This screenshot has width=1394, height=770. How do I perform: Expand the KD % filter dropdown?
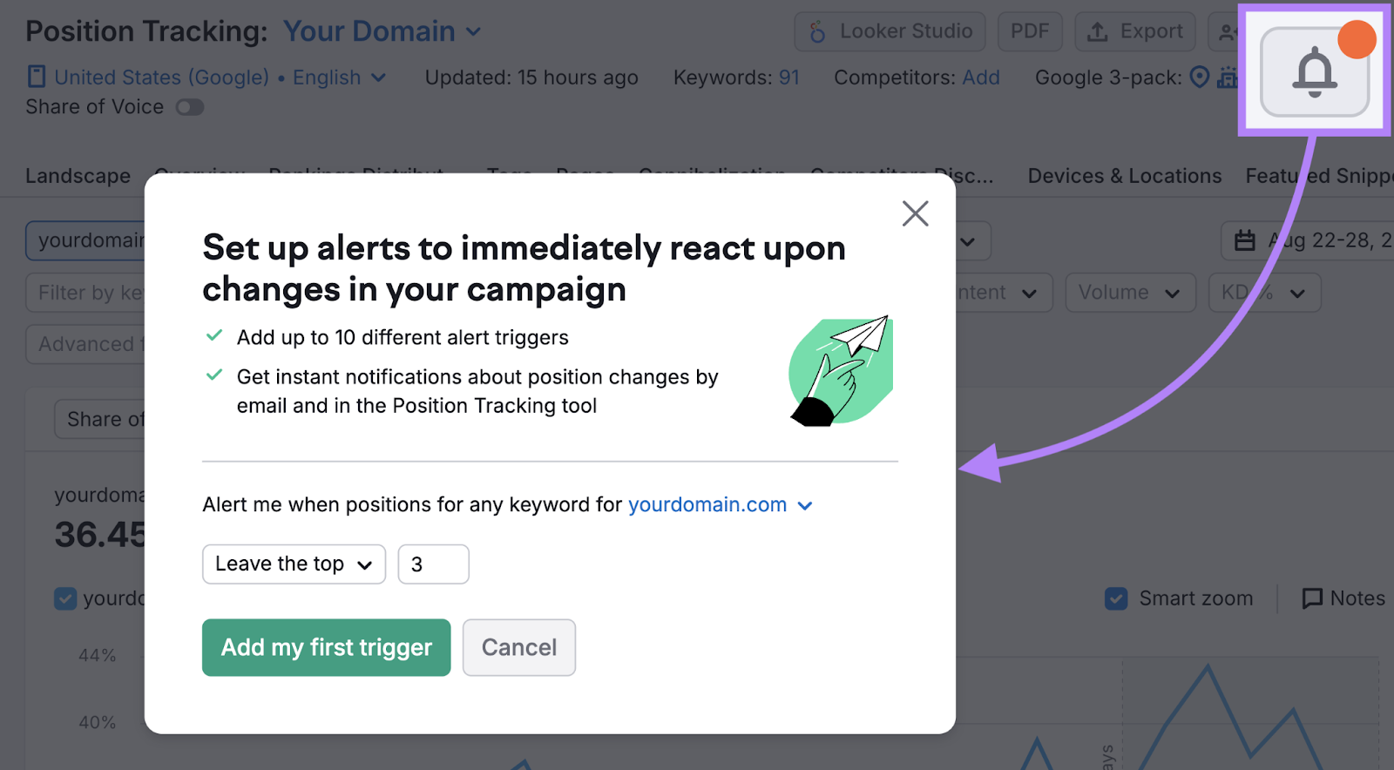click(1265, 293)
